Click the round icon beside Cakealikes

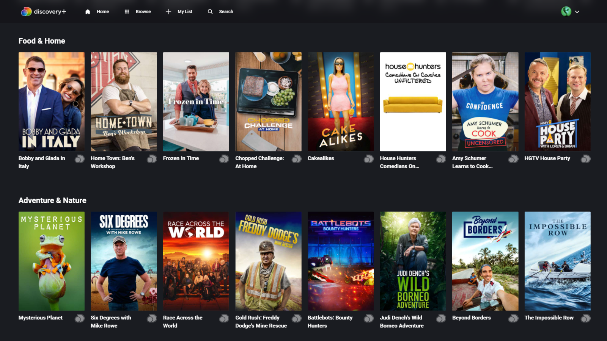[369, 159]
